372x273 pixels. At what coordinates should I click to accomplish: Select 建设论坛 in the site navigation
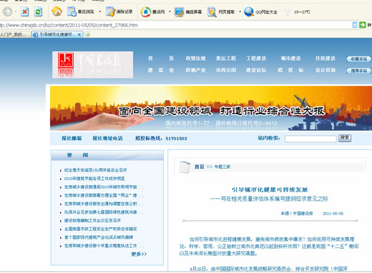pyautogui.click(x=257, y=70)
